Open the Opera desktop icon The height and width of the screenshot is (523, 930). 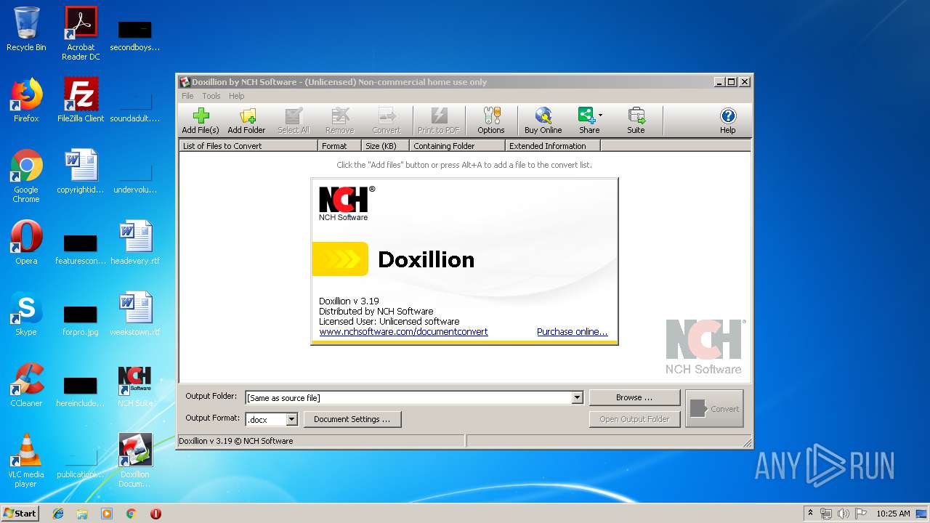tap(26, 243)
